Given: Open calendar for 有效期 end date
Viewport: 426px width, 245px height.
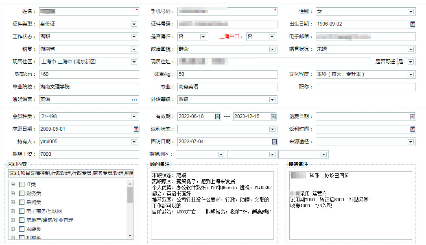Looking at the screenshot, I should [x=273, y=117].
